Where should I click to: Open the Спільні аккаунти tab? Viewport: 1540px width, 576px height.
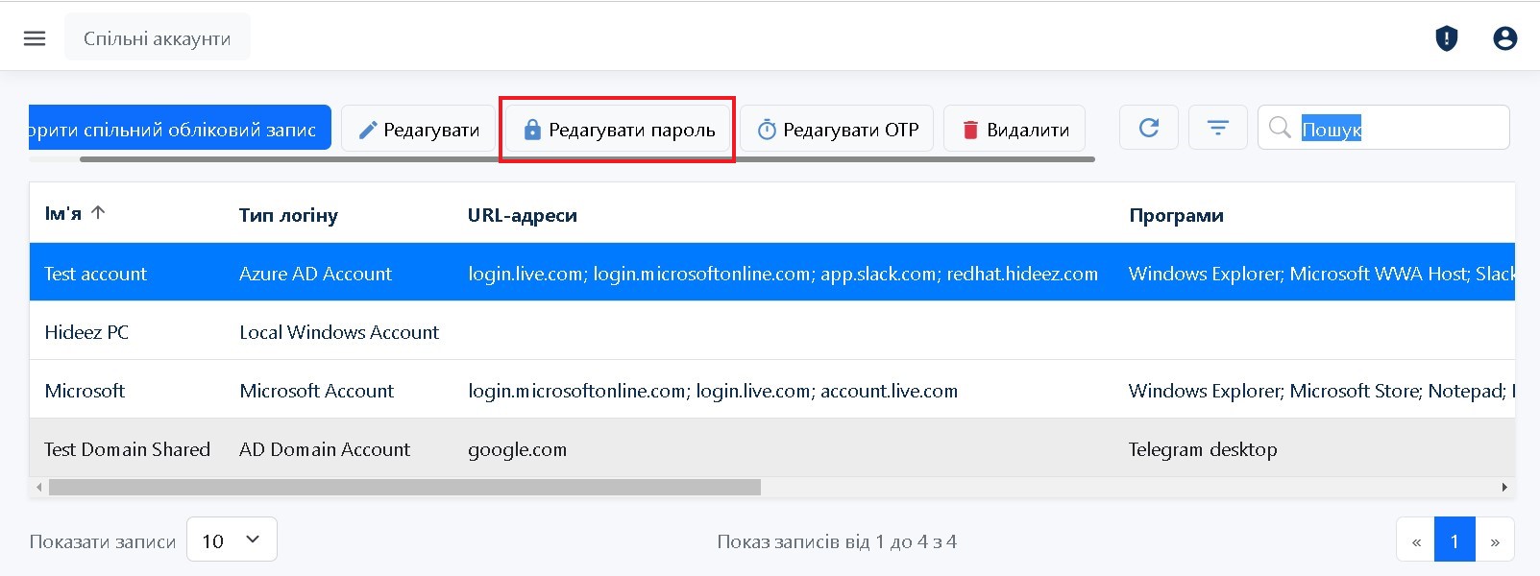click(x=158, y=38)
